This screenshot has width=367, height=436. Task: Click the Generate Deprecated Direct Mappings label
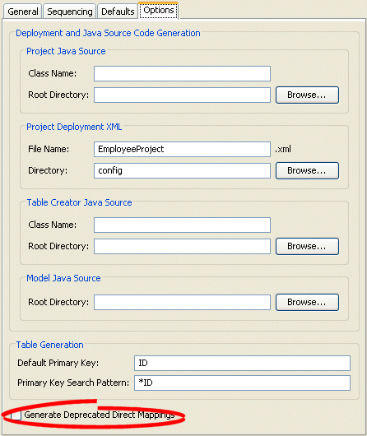tap(100, 415)
